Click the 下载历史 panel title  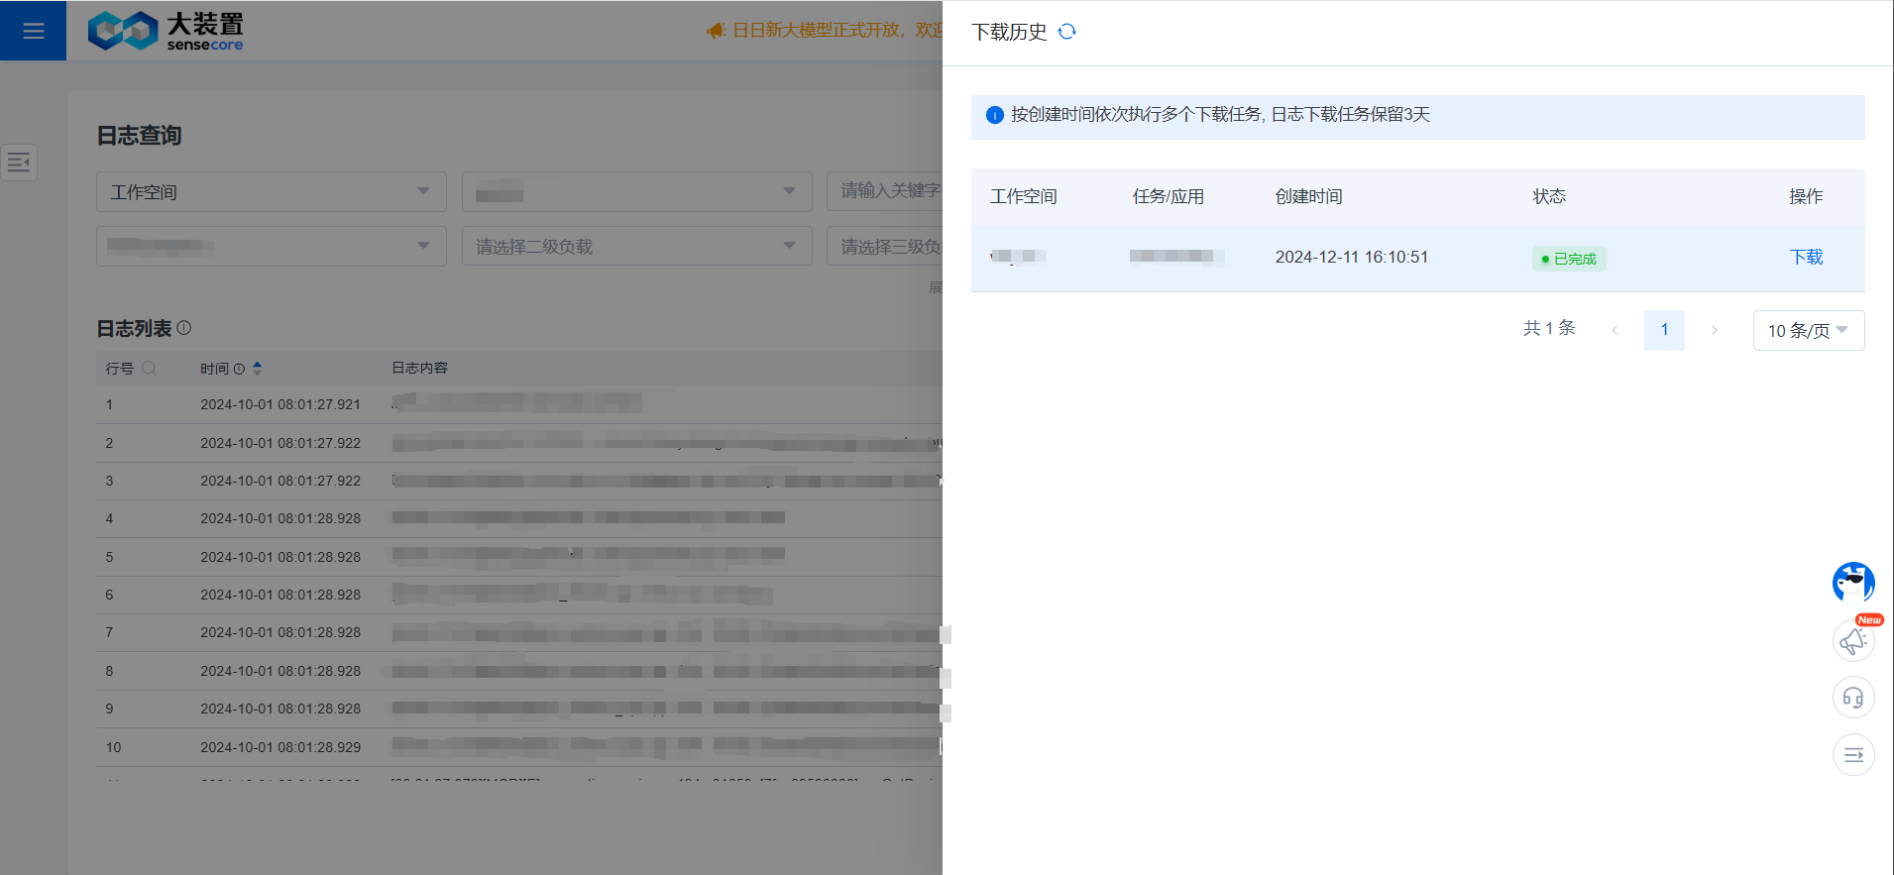(x=1009, y=32)
